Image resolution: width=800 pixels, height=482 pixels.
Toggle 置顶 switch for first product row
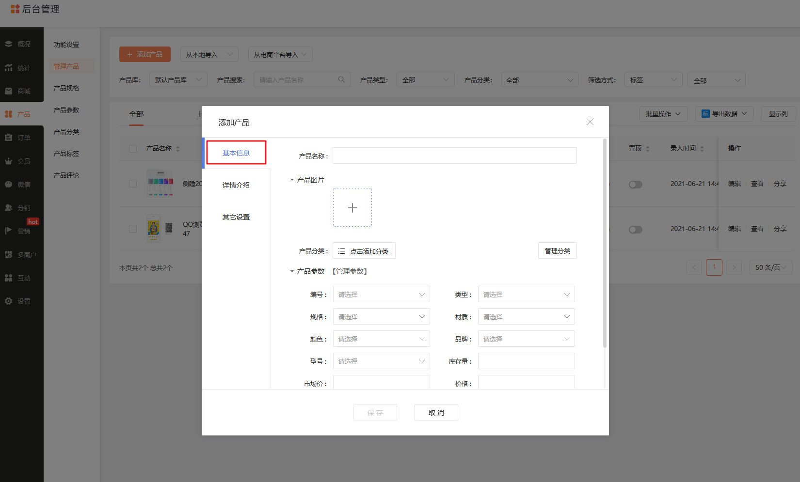coord(636,185)
